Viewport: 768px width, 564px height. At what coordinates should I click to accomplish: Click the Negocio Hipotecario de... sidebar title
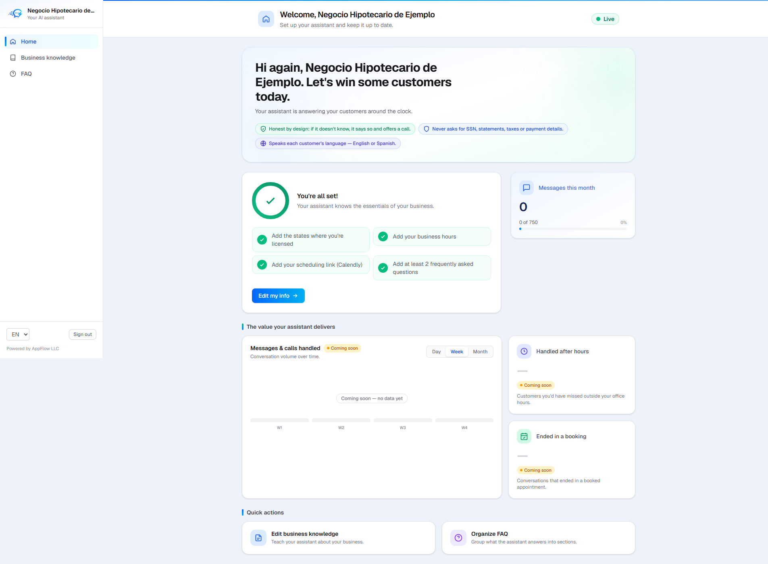(x=61, y=10)
